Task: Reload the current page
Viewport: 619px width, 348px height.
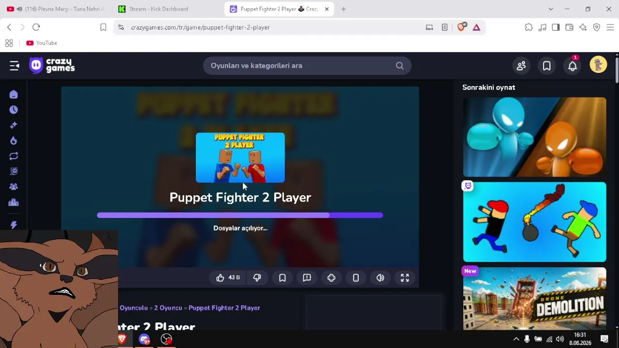Action: 36,28
